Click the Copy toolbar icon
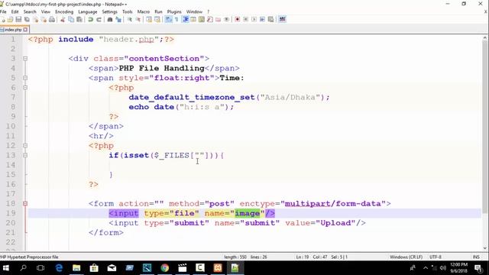Viewport: 489px width, 275px height. [x=71, y=19]
